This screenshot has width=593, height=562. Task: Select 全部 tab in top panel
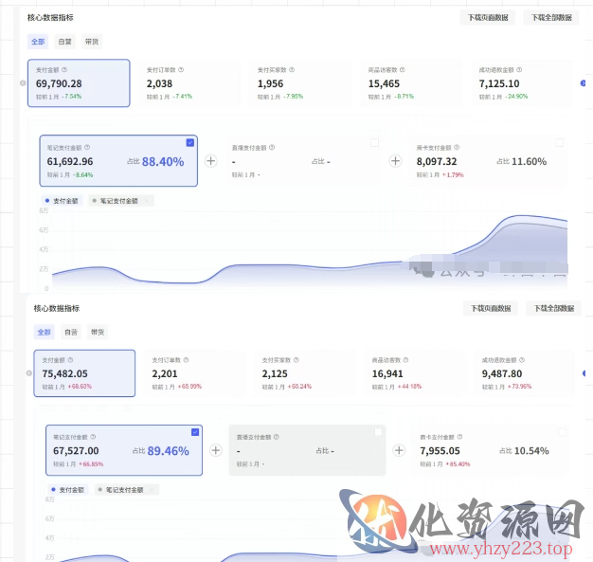pos(38,42)
